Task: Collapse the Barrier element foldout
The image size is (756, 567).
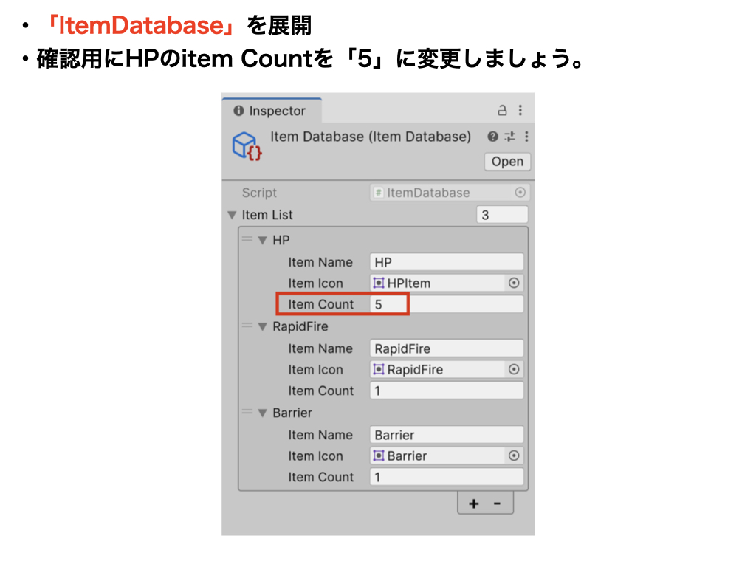Action: click(x=262, y=413)
